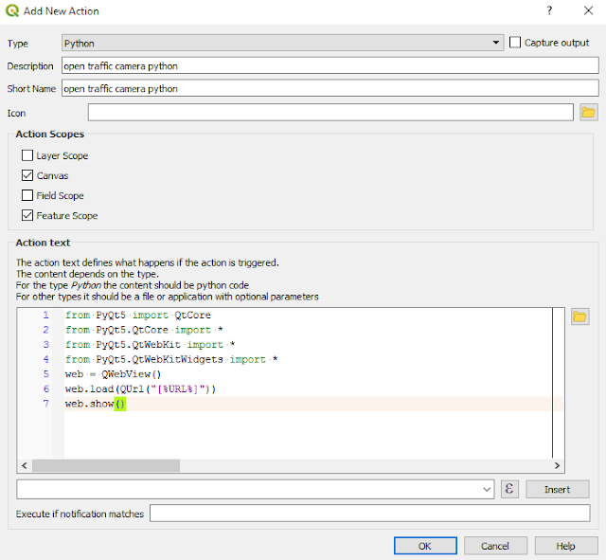Click the Cancel button
The height and width of the screenshot is (560, 606).
click(x=495, y=546)
